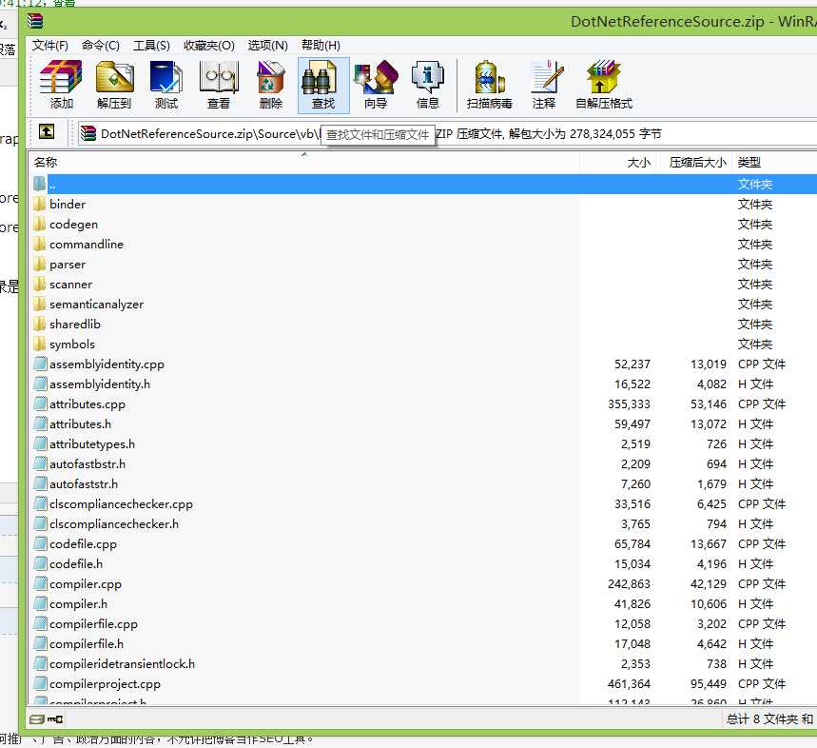Select file compilerfile.h
Image resolution: width=817 pixels, height=748 pixels.
(x=87, y=644)
